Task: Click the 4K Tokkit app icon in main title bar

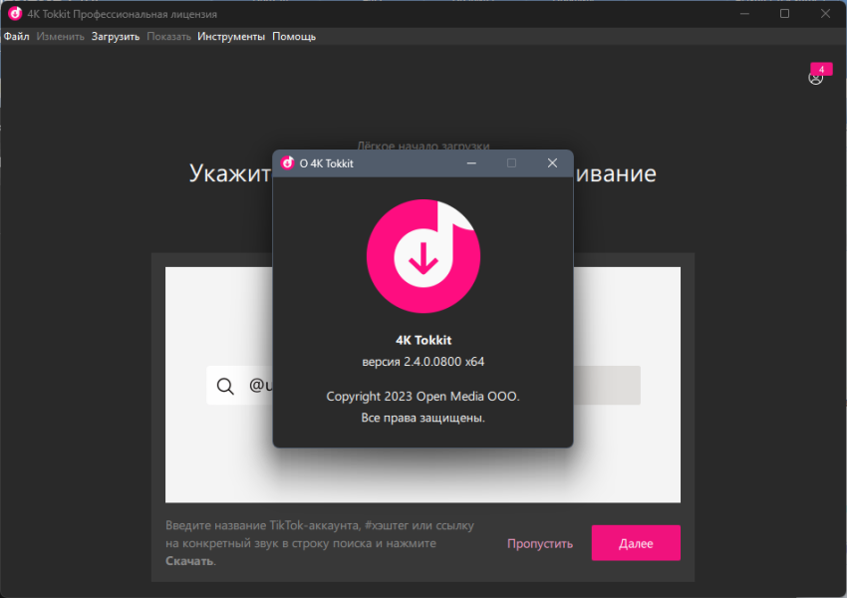Action: [15, 14]
